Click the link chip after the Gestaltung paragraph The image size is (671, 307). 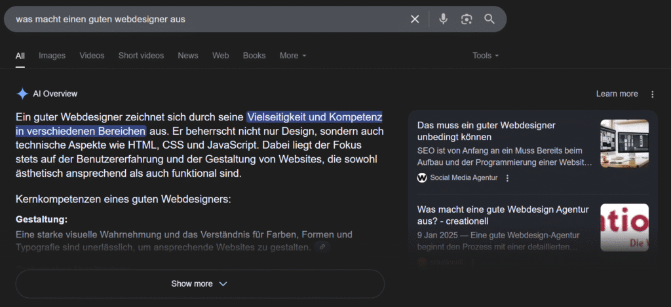[322, 247]
